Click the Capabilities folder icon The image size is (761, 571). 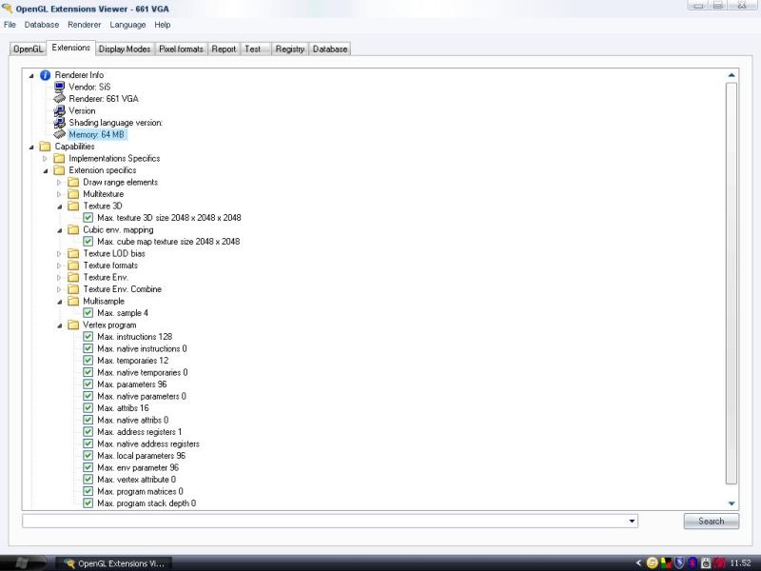pos(45,147)
